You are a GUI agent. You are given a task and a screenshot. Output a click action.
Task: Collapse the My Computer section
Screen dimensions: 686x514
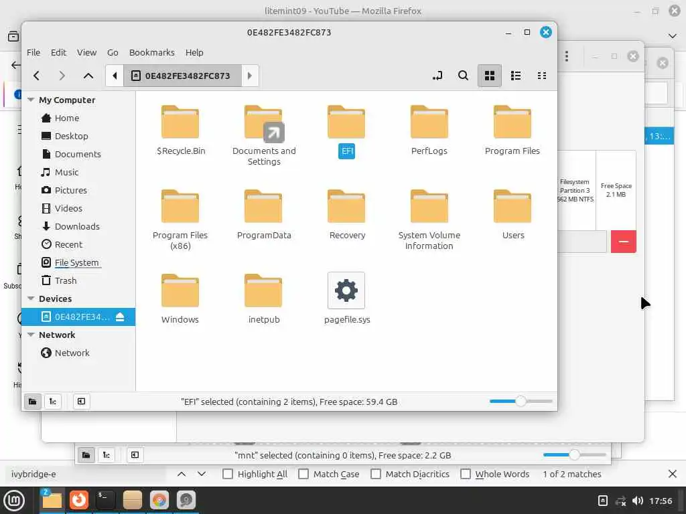31,100
